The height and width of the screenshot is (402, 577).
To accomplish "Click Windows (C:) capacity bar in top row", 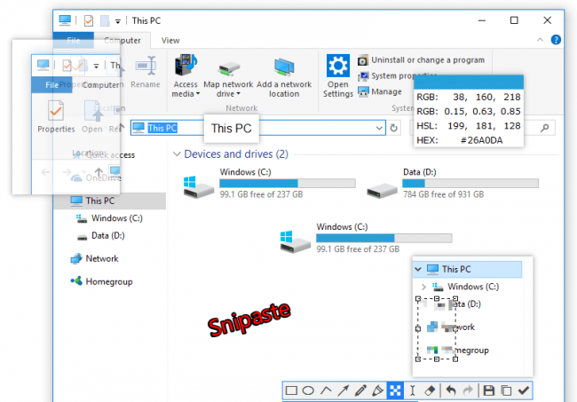I will (x=288, y=183).
